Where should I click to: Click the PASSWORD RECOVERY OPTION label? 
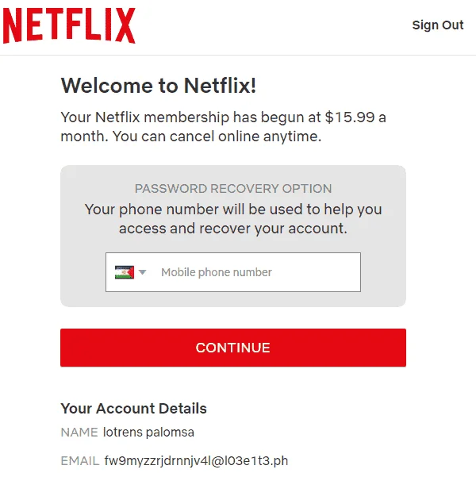coord(233,189)
